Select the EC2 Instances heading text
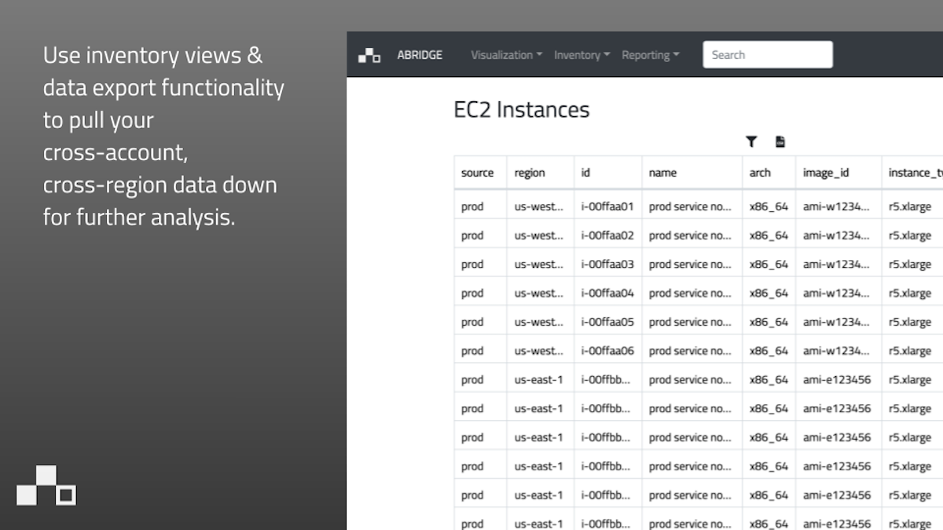This screenshot has height=530, width=943. [522, 110]
